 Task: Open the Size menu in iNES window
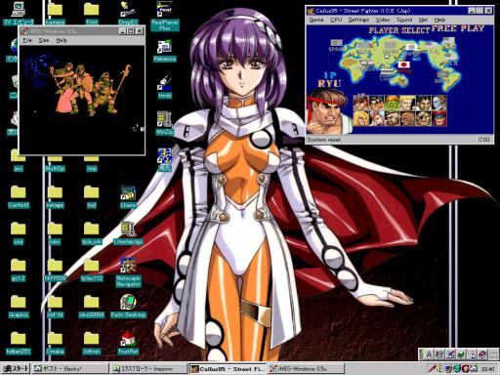[44, 40]
